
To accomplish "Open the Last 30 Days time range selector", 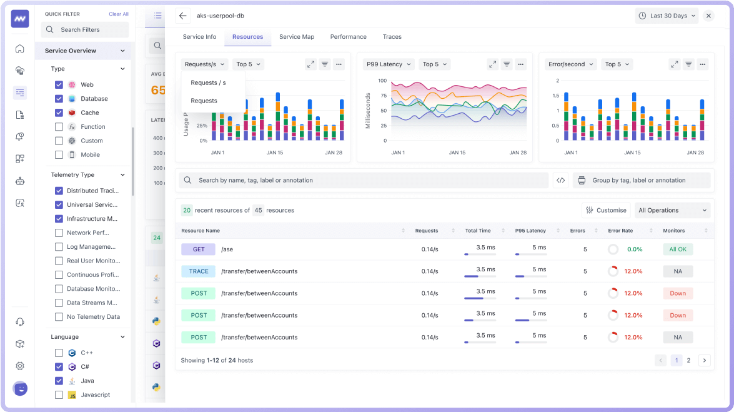I will [667, 16].
